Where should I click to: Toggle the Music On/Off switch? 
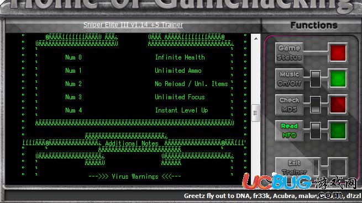click(x=316, y=79)
